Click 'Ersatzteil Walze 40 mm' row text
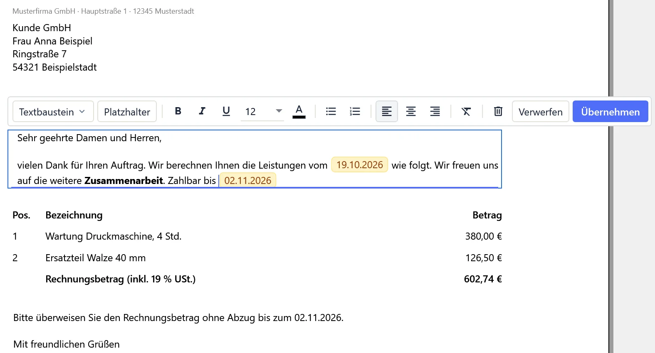 (96, 258)
